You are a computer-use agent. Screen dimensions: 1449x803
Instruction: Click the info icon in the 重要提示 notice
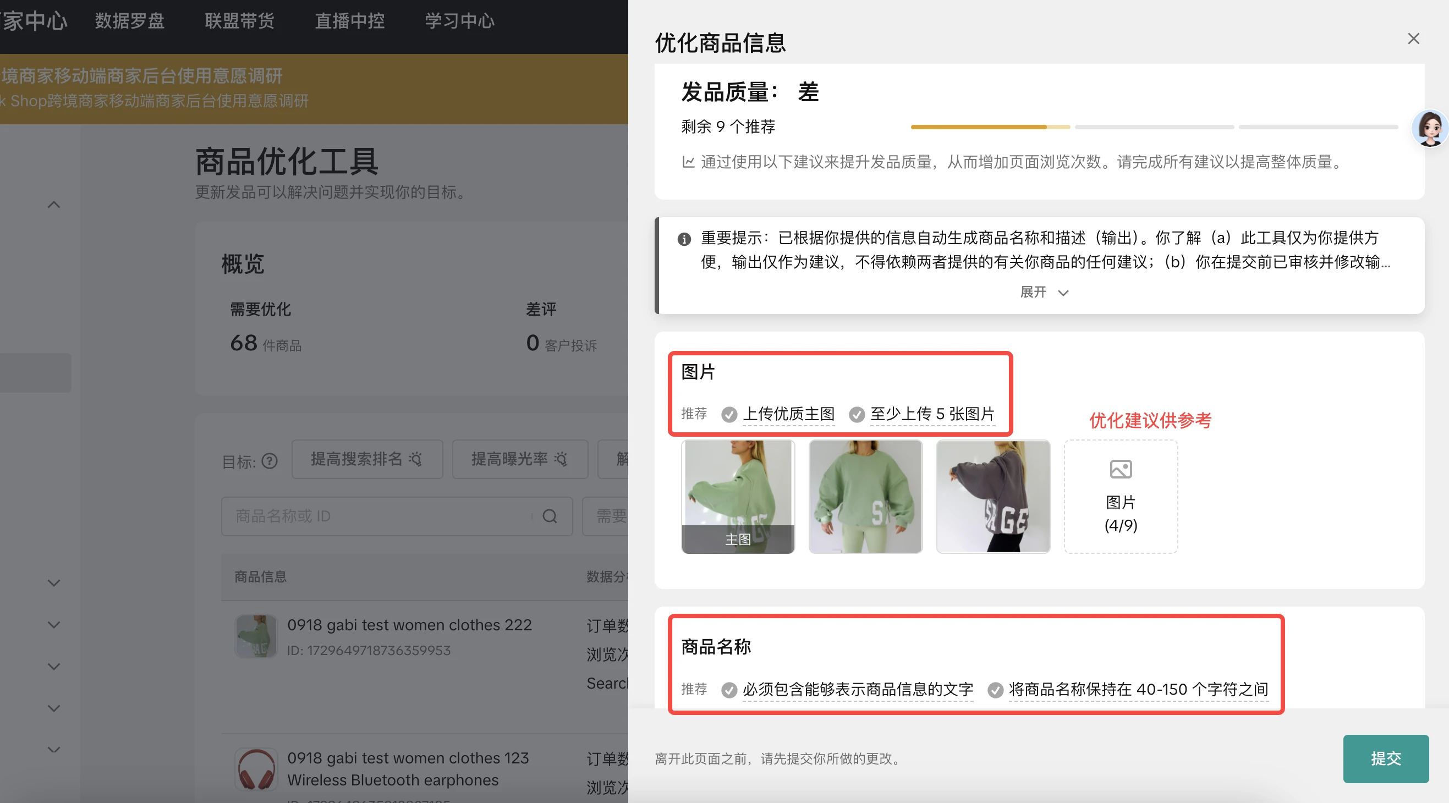coord(684,239)
